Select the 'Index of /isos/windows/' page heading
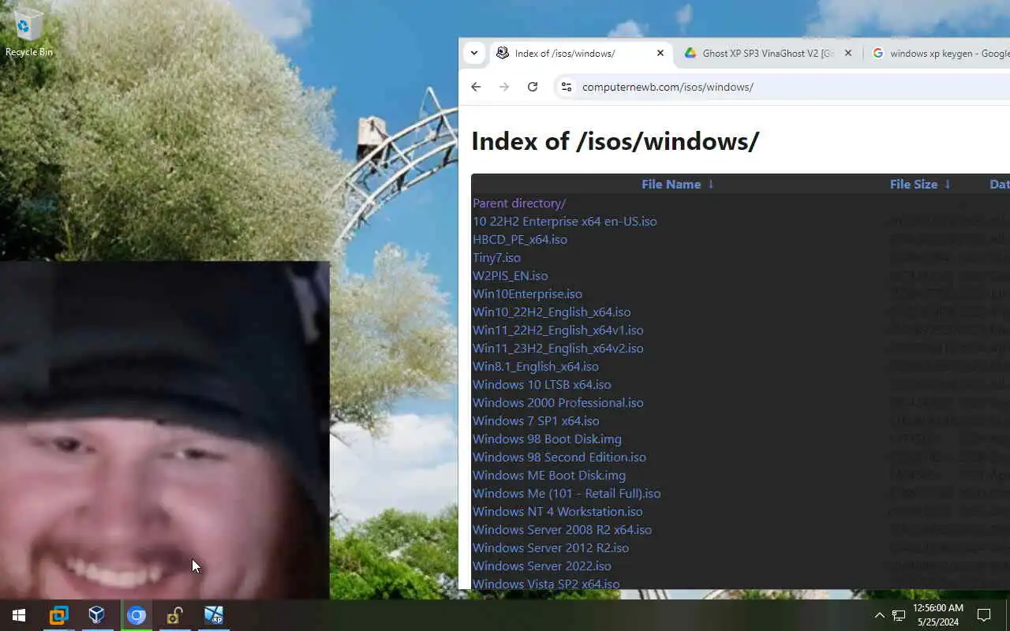 tap(615, 141)
